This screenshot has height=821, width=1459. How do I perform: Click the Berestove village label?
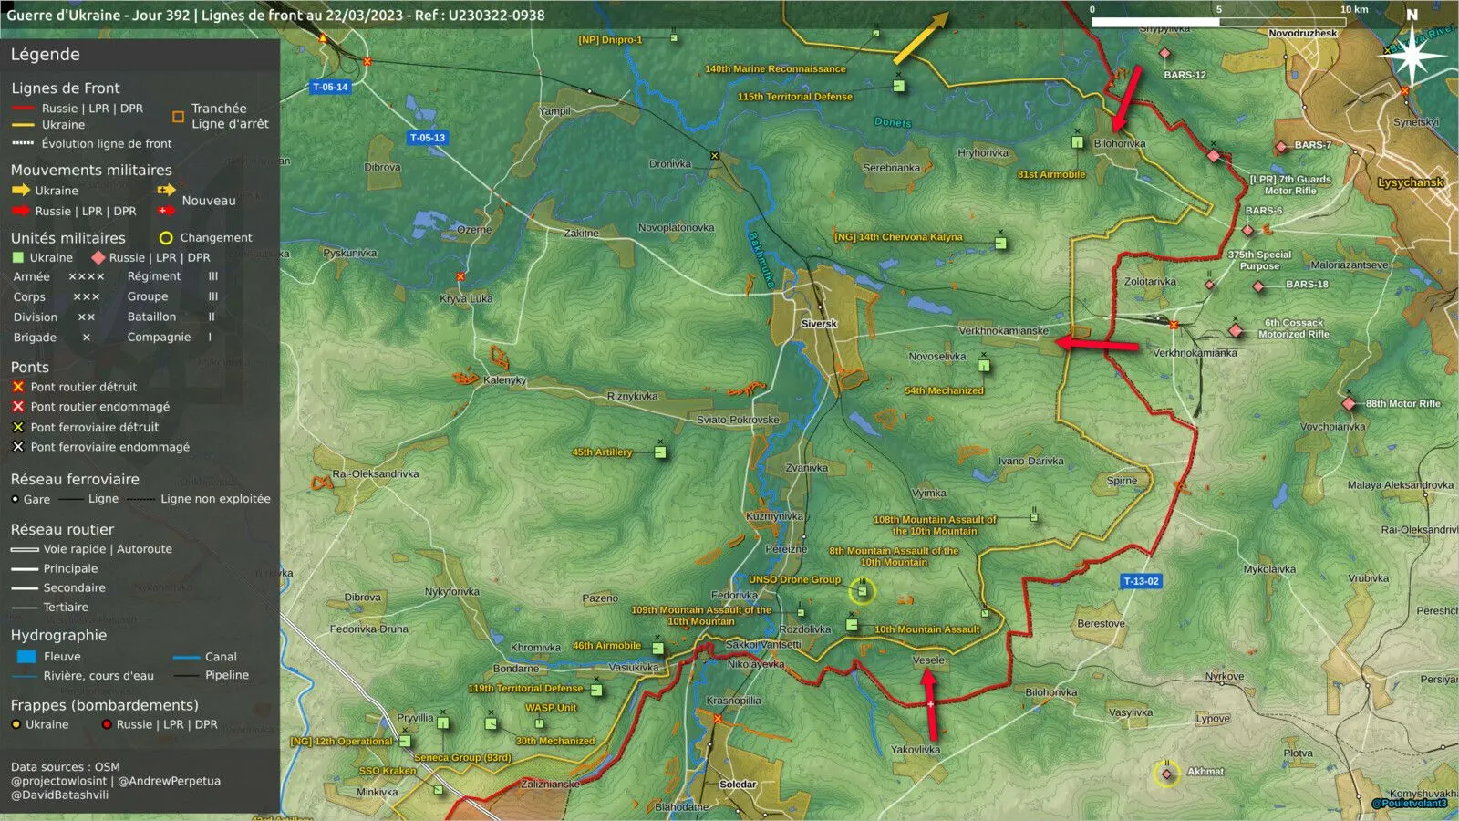[x=1101, y=624]
